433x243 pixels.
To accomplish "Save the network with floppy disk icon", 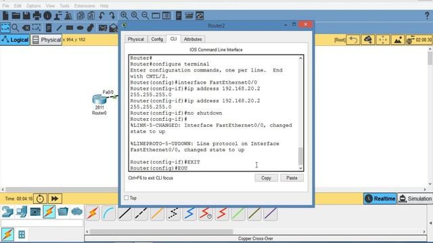I will (x=26, y=16).
